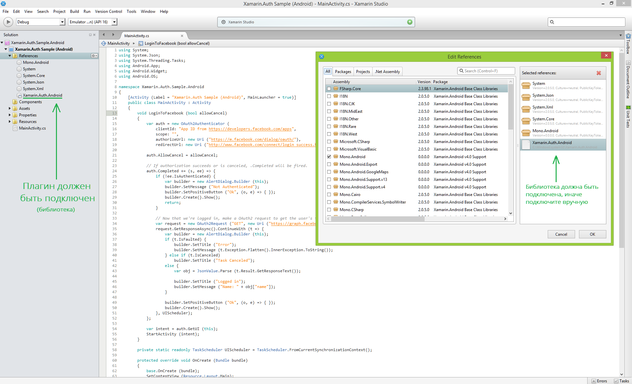Start debugging with the Run play button
The width and height of the screenshot is (632, 384).
click(x=8, y=22)
